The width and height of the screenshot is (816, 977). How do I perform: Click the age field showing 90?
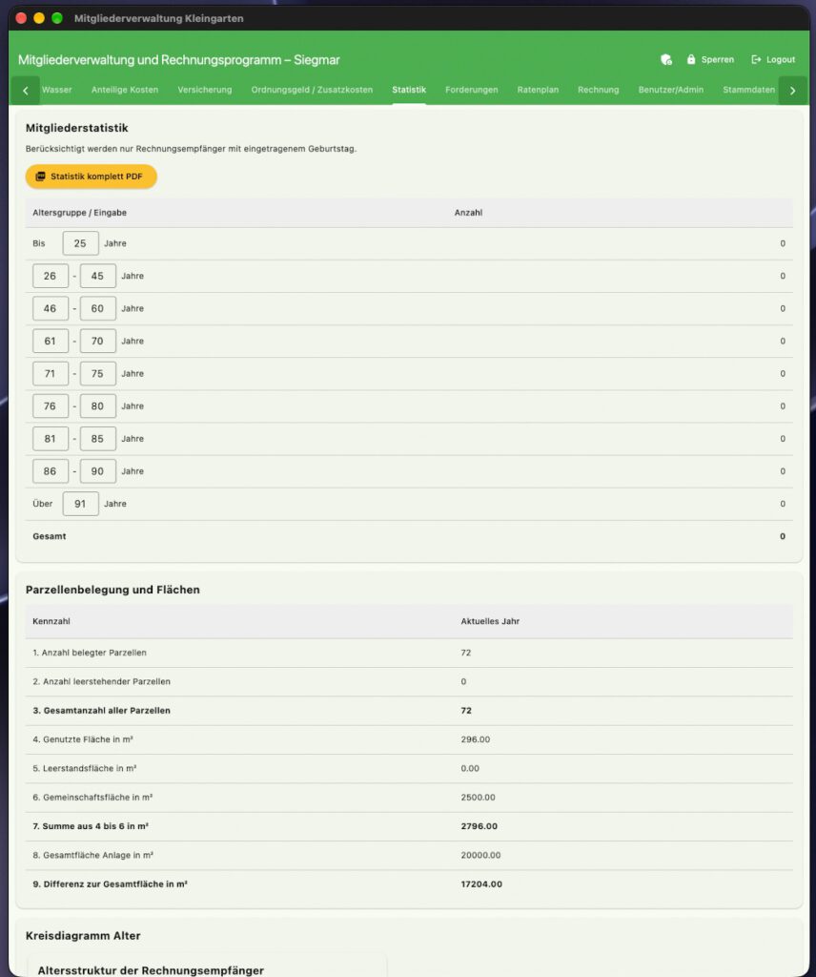click(x=98, y=471)
